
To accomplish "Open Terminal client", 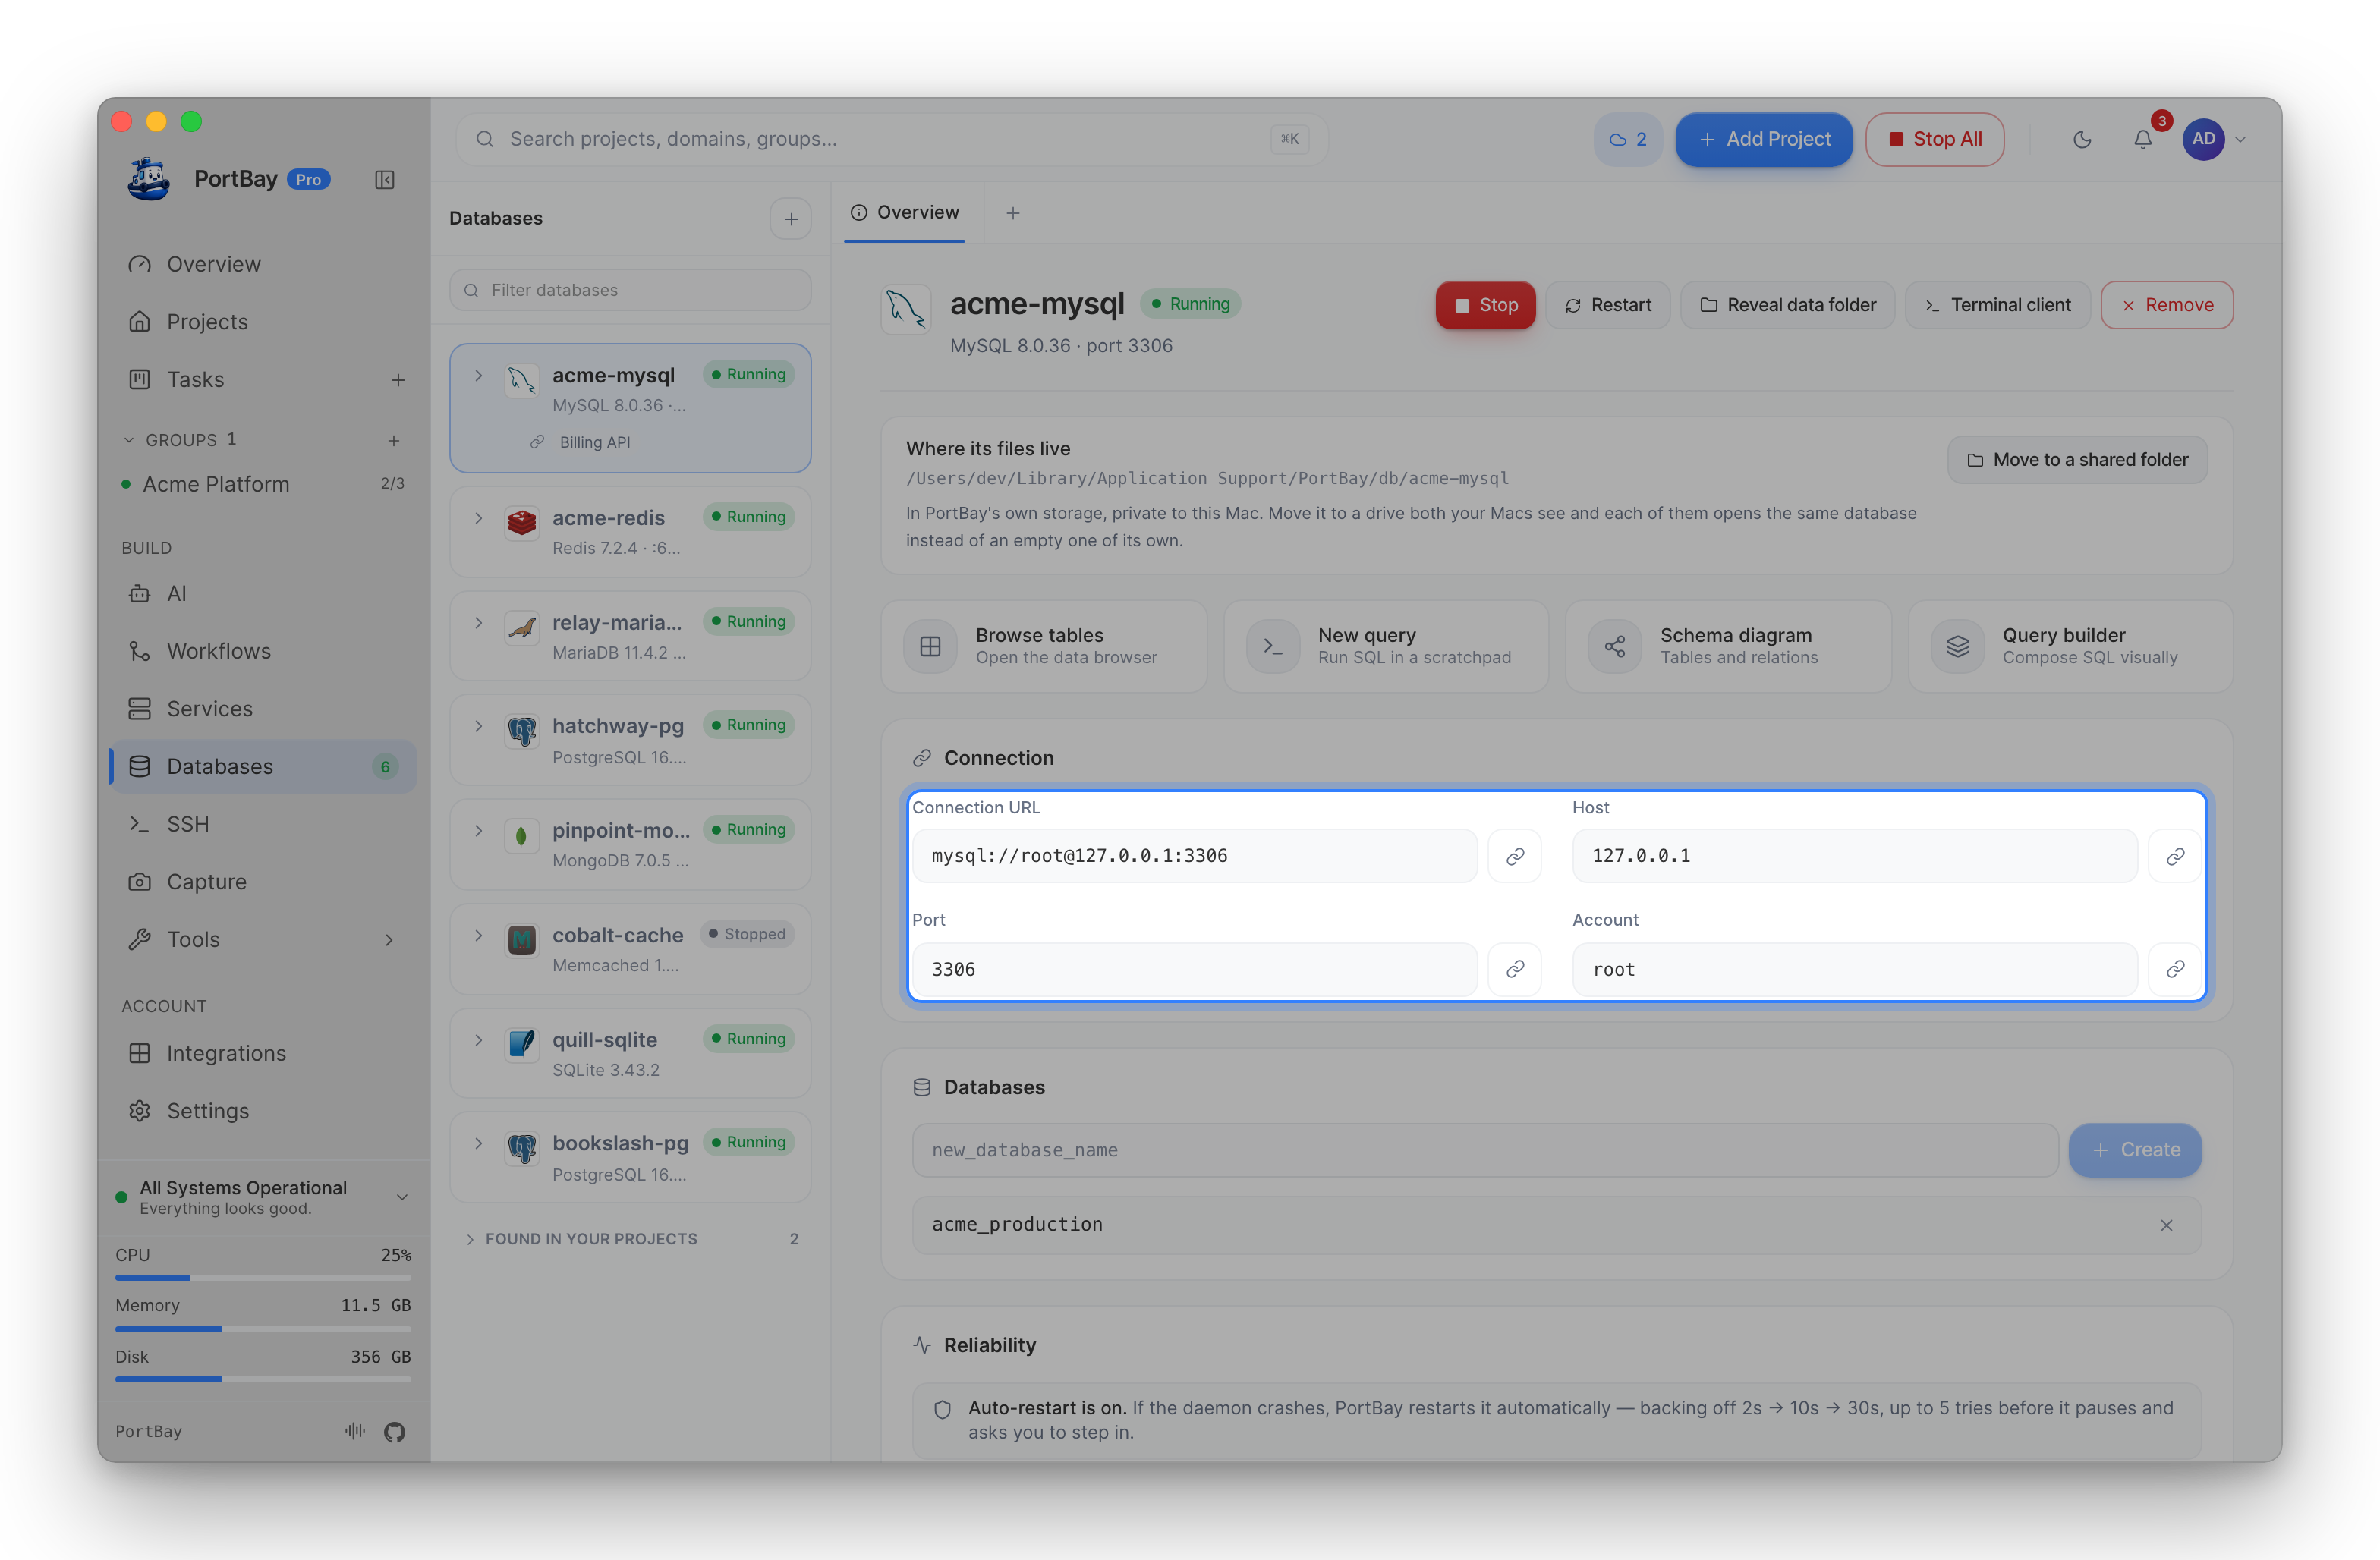I will pyautogui.click(x=1998, y=305).
